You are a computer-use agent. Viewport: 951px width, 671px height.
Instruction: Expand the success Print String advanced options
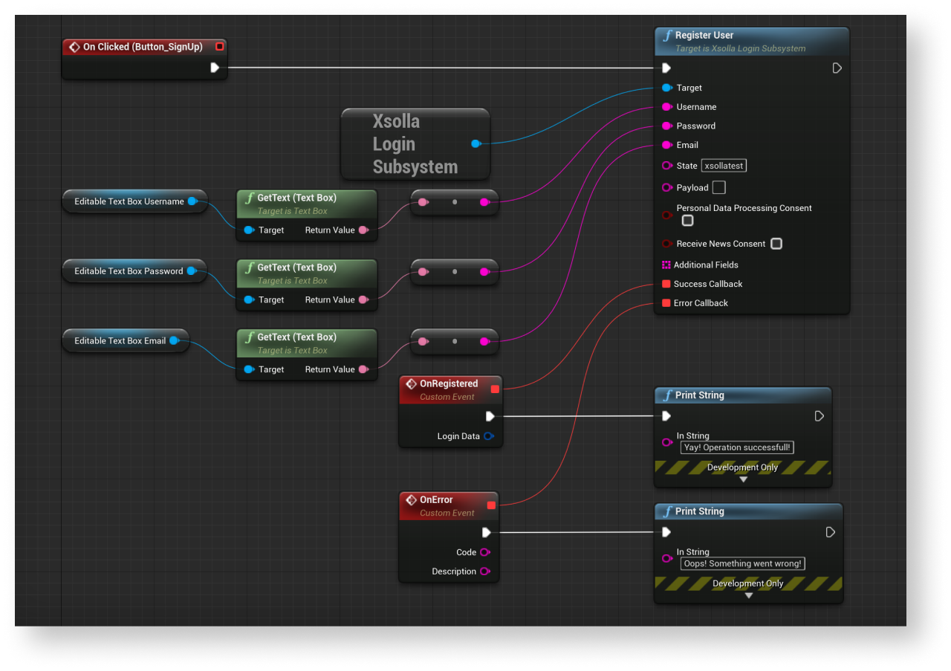click(x=743, y=480)
